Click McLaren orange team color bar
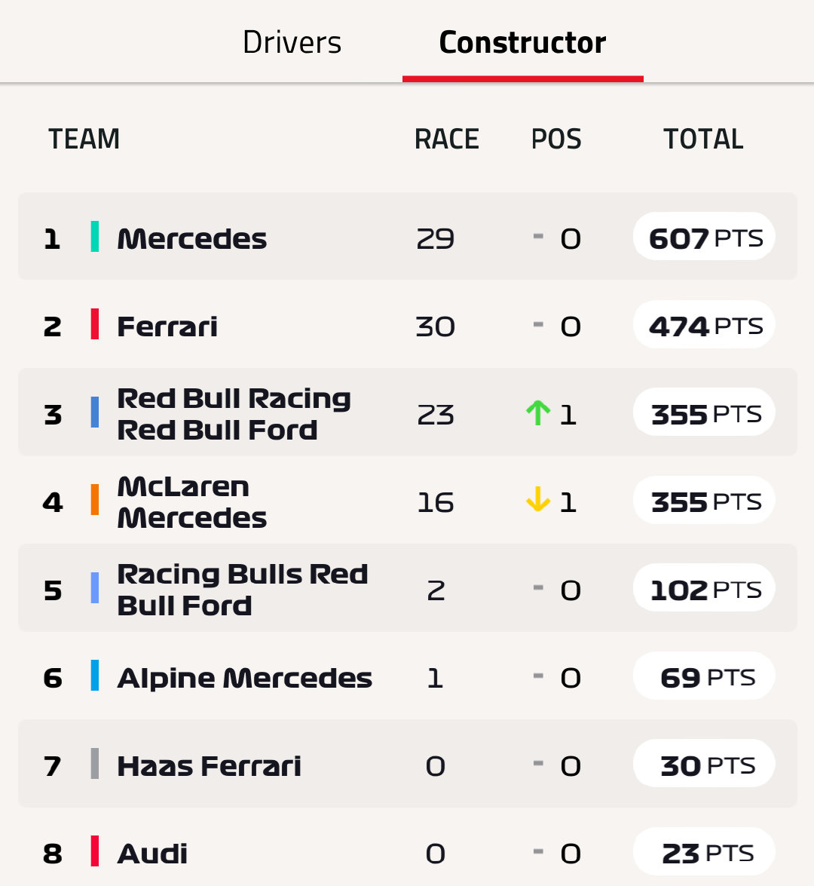Screen dimensions: 814x886 coord(95,499)
